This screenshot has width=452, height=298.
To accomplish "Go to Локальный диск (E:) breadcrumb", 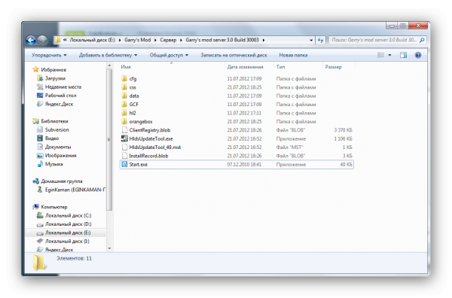I will (92, 40).
